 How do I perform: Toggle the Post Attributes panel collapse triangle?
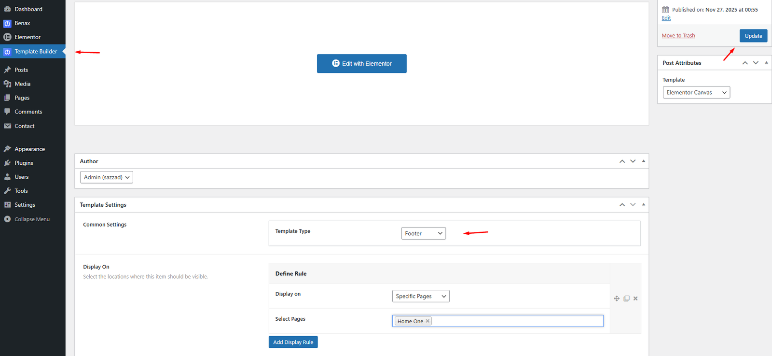tap(766, 63)
